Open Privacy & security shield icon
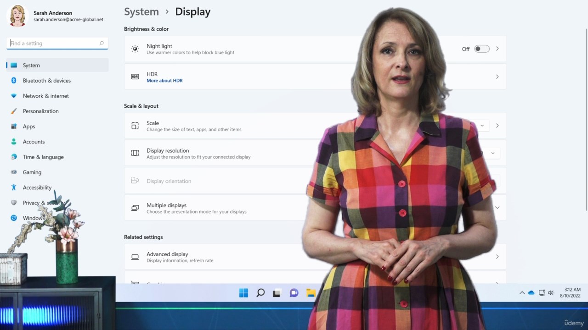 14,203
